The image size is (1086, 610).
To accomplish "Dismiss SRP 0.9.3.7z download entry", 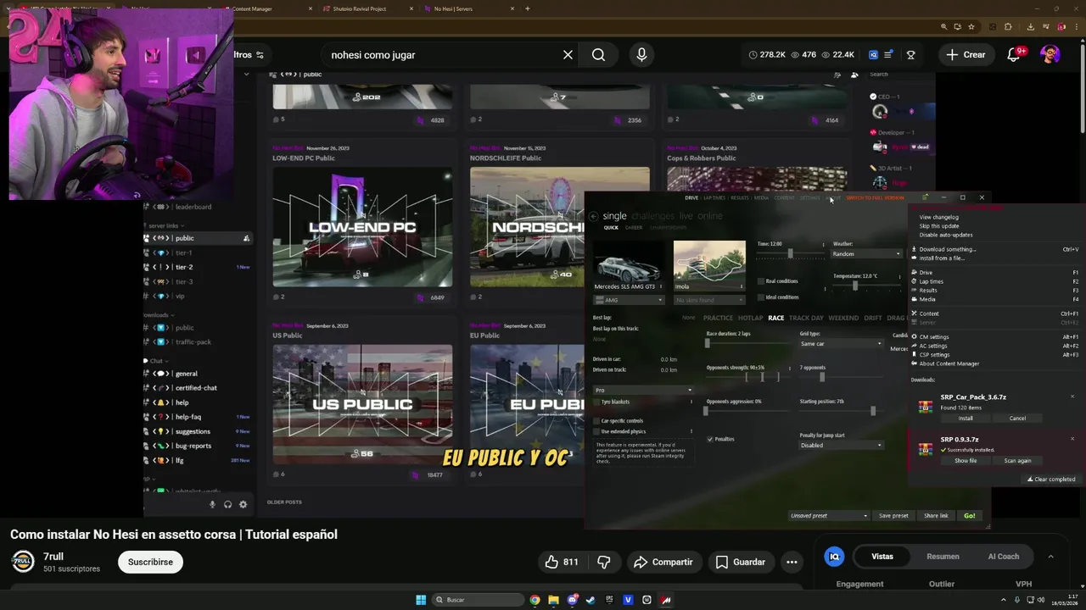I will (x=1072, y=439).
